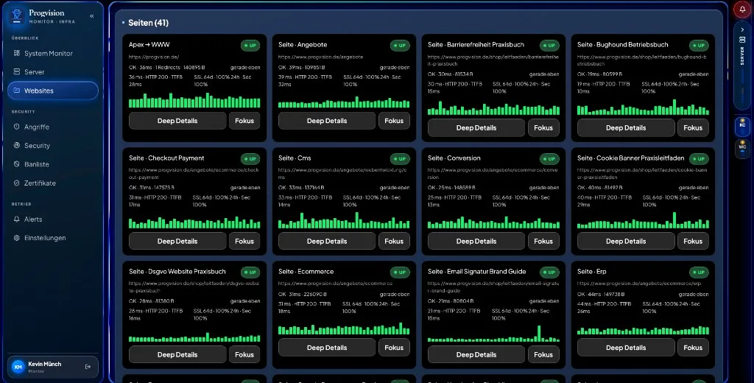Open Einstellungen in the sidebar
754x383 pixels.
point(53,238)
